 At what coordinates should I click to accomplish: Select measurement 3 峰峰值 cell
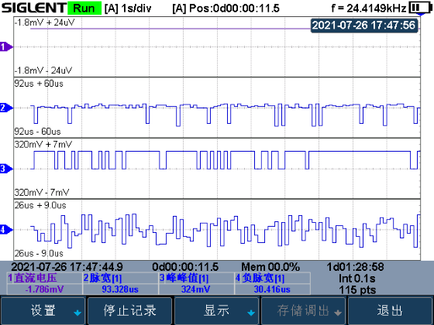(196, 283)
